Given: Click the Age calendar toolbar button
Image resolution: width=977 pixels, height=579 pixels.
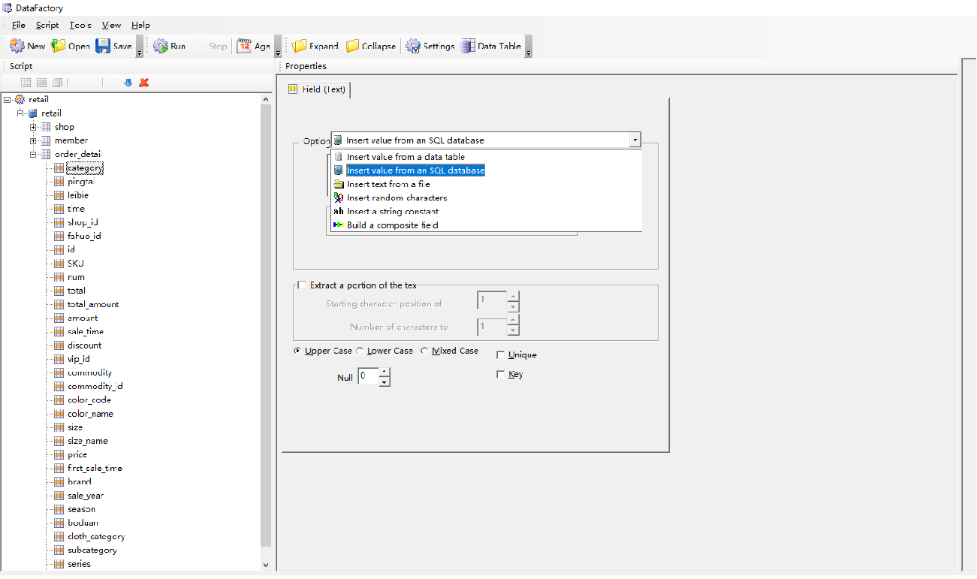Looking at the screenshot, I should [253, 46].
